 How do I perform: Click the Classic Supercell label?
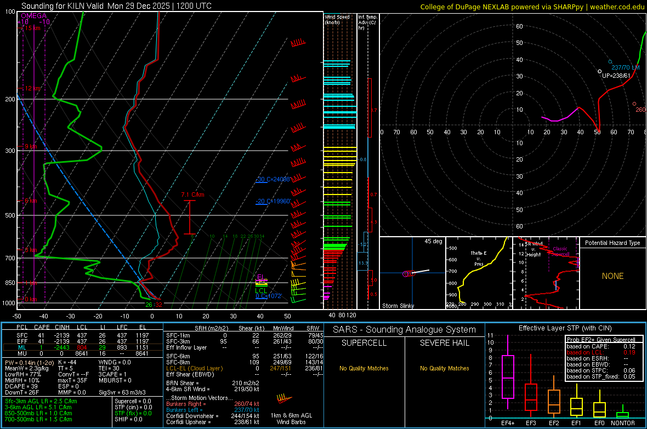(x=560, y=251)
